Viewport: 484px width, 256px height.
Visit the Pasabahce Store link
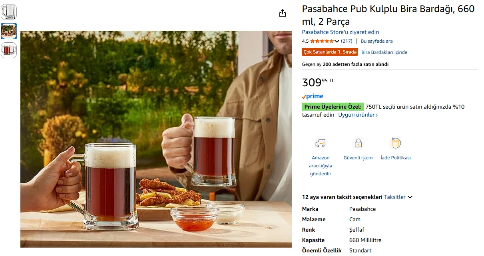[340, 32]
